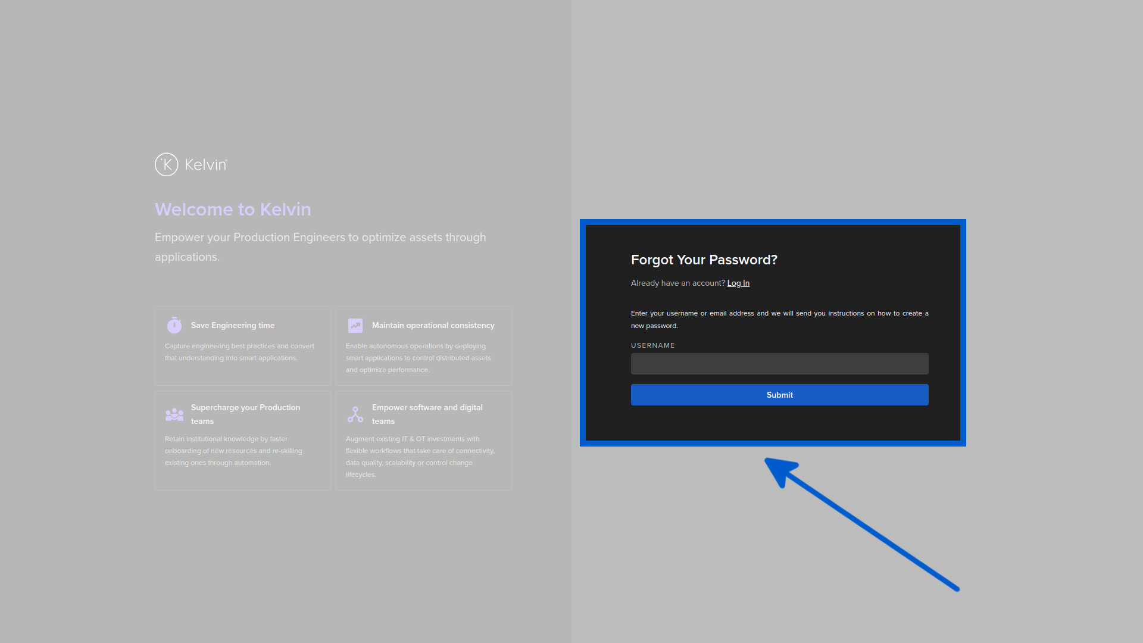
Task: Click the chart icon beside Maintain operational consistency
Action: [x=355, y=325]
